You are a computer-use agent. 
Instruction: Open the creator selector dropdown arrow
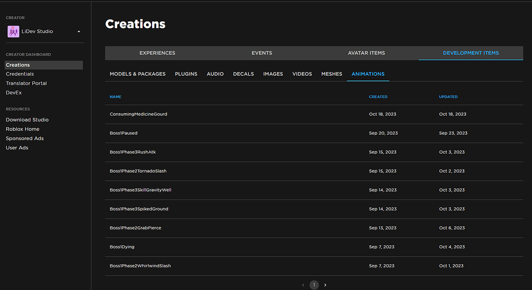tap(79, 31)
